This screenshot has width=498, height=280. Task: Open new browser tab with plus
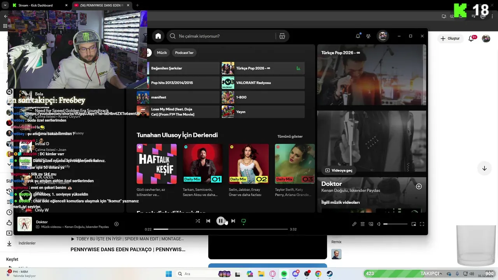(137, 5)
